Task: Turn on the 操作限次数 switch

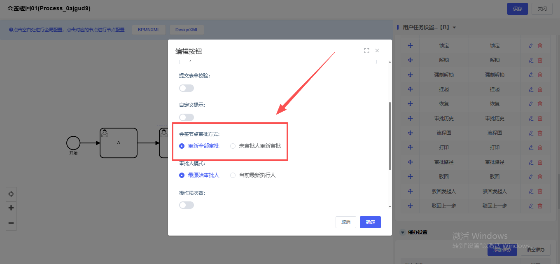Action: tap(186, 205)
